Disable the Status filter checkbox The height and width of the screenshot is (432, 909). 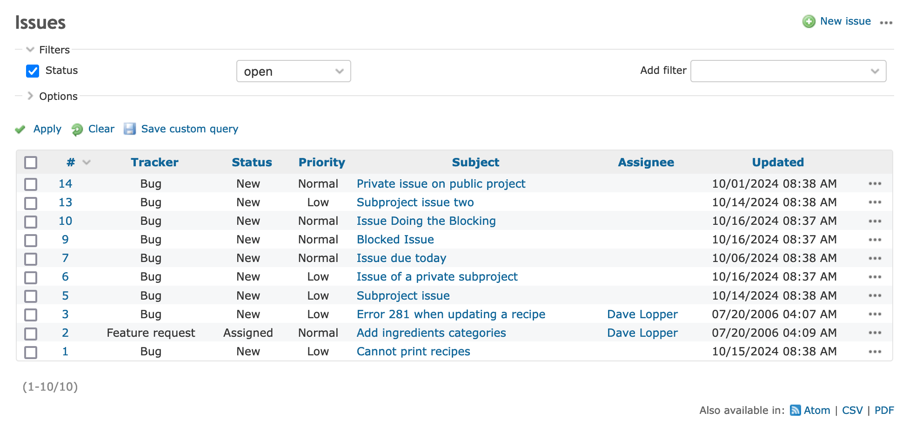pyautogui.click(x=32, y=71)
